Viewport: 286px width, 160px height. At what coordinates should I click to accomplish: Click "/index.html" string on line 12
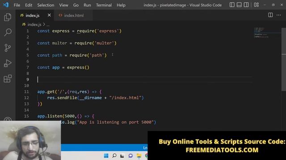[125, 98]
